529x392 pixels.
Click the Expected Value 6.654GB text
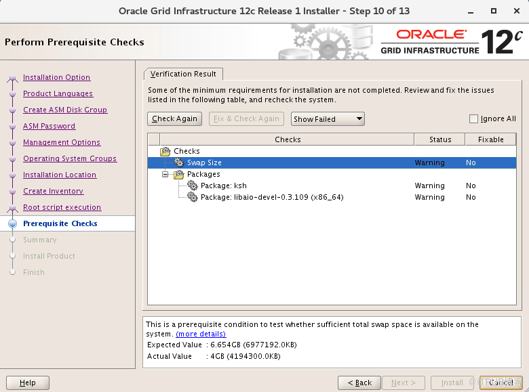(254, 345)
